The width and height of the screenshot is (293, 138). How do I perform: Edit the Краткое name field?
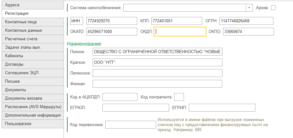click(157, 62)
